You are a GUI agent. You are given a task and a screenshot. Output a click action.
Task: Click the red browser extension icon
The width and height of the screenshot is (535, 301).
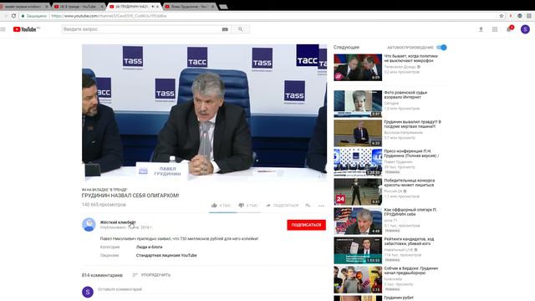[511, 16]
